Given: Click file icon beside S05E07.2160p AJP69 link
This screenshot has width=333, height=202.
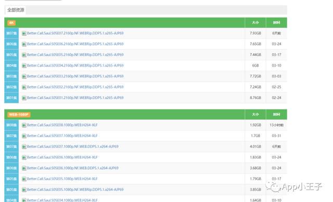Looking at the screenshot, I should pos(24,33).
